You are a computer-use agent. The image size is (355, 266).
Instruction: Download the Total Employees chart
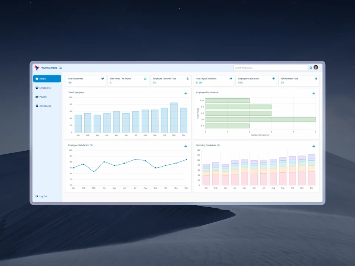(186, 93)
